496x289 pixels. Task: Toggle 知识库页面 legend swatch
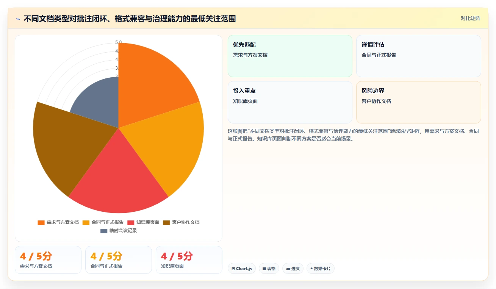131,222
